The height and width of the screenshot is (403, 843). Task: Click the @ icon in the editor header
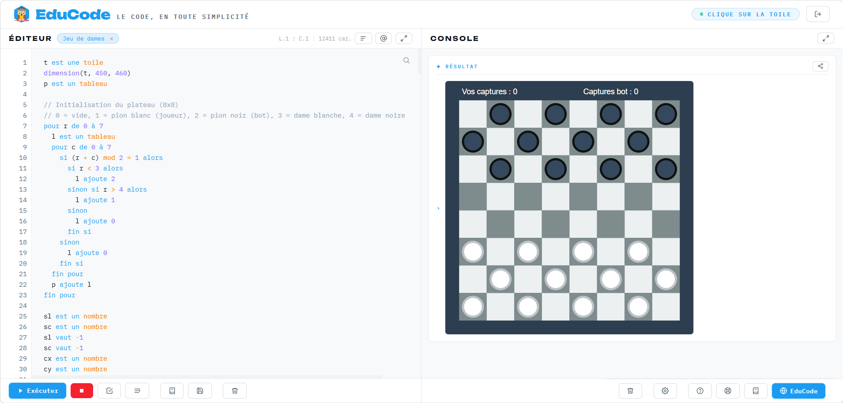pyautogui.click(x=384, y=38)
